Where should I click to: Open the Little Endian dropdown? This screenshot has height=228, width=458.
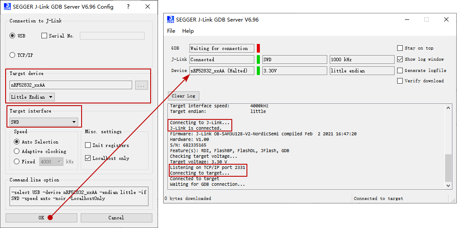click(32, 97)
